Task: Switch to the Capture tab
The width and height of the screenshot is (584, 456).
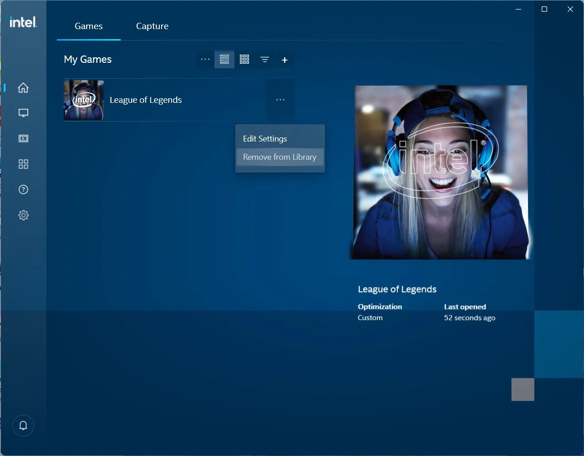Action: click(152, 26)
